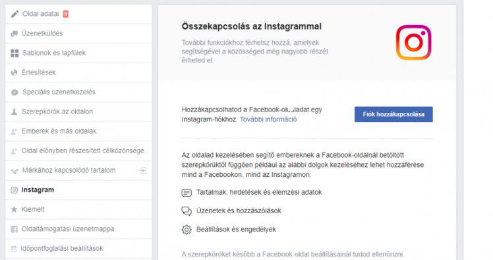Click the Facebook icon beside Oldaltámogatási üzenetmappa

click(x=14, y=229)
